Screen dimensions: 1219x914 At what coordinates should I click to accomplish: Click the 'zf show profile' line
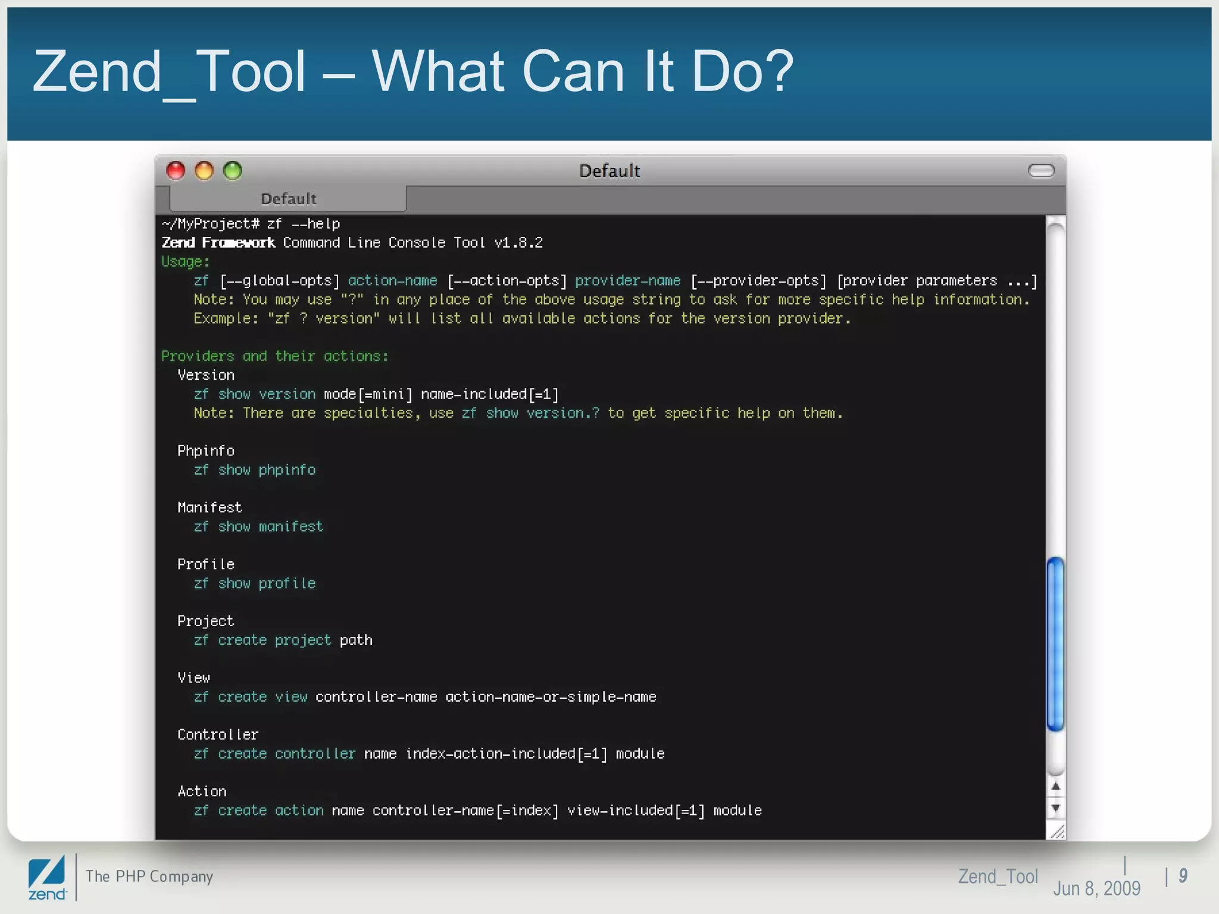[x=255, y=584]
